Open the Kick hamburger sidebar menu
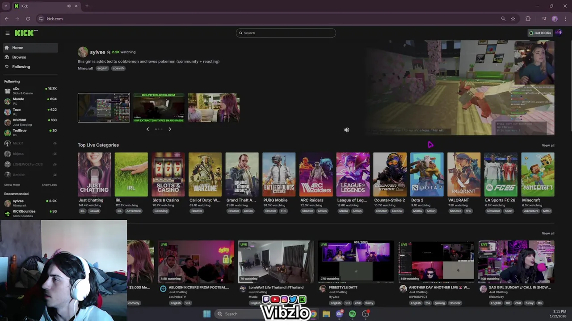572x321 pixels. coord(8,33)
